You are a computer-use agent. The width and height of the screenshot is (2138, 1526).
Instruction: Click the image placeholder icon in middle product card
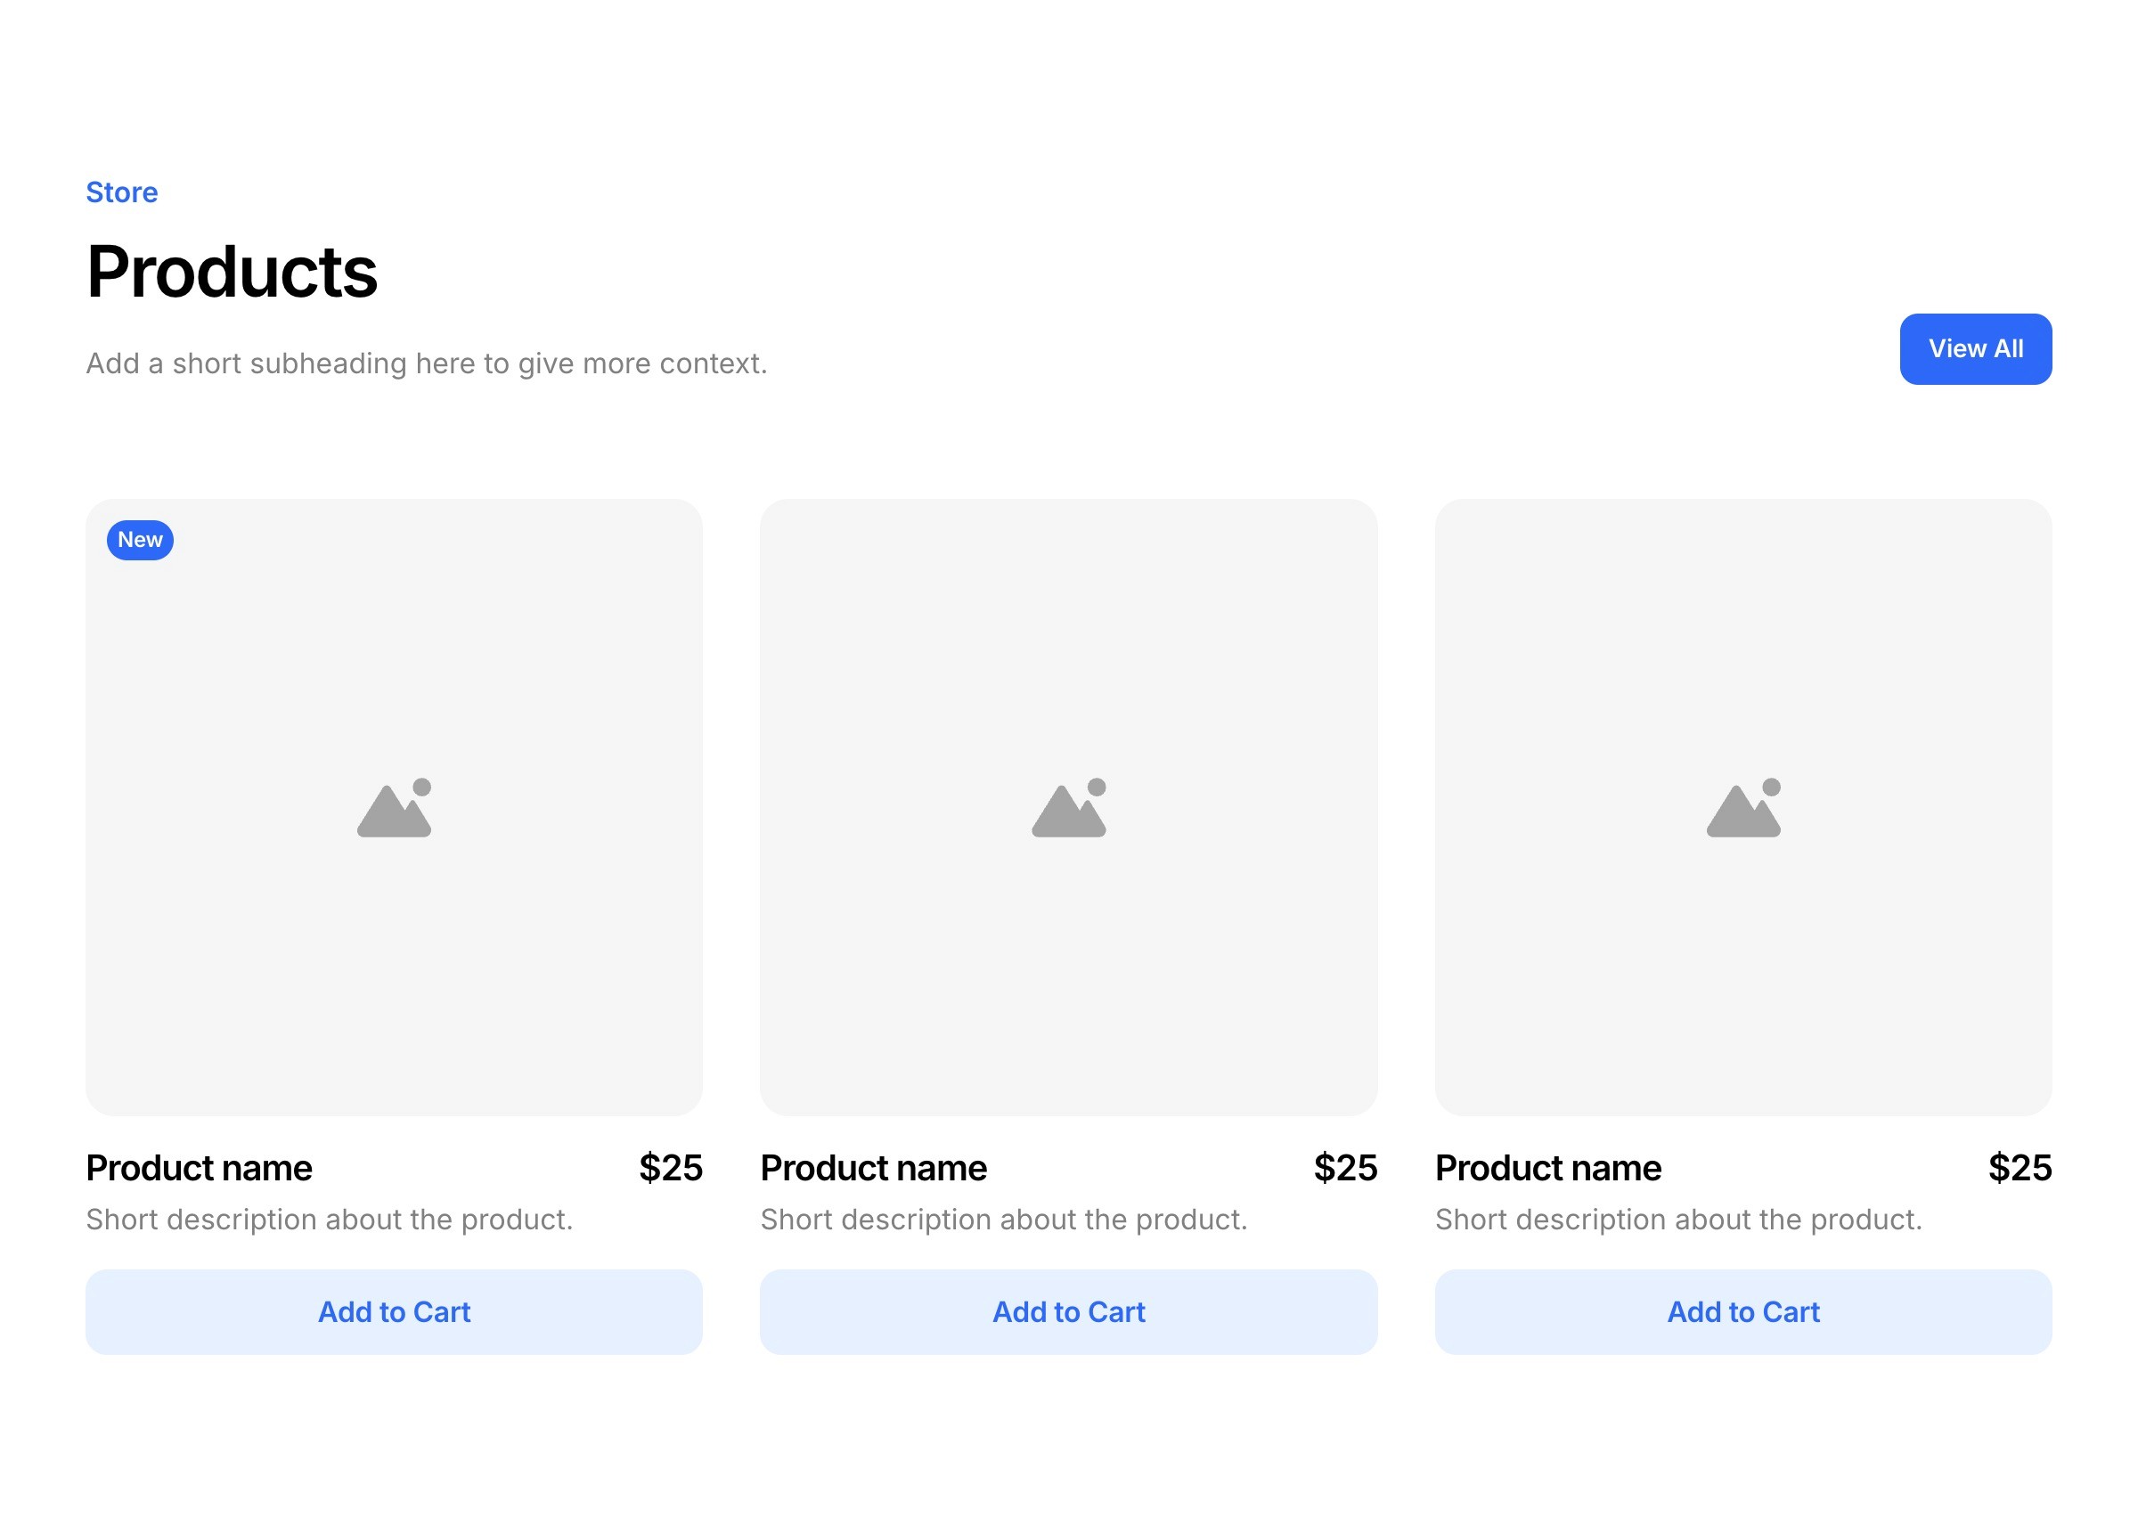tap(1068, 809)
